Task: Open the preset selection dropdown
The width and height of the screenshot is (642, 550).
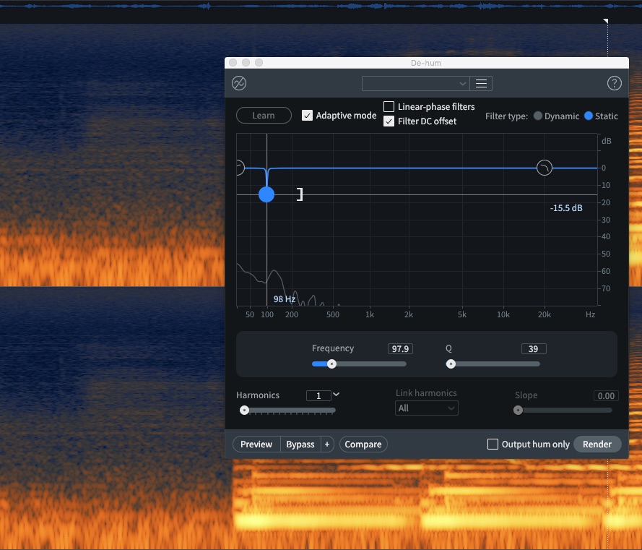Action: click(415, 84)
